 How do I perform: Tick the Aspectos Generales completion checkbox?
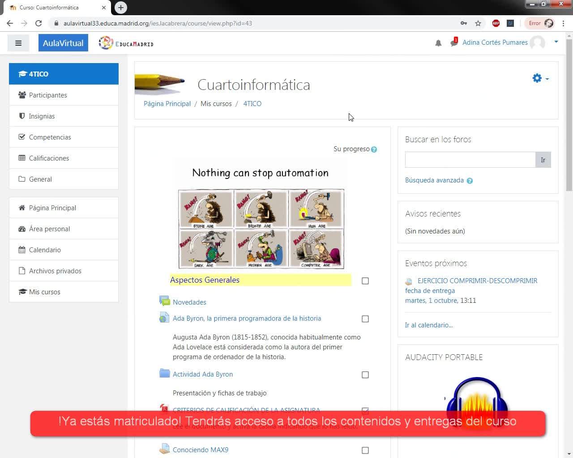(365, 281)
